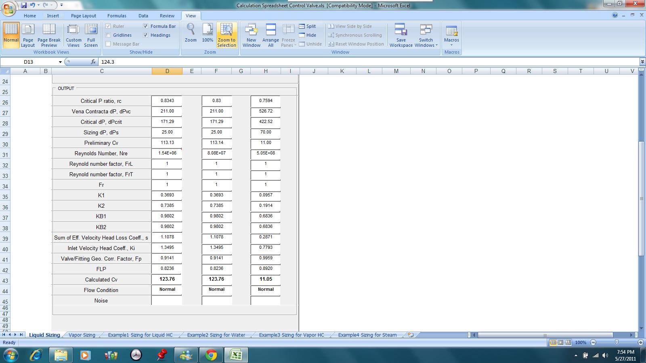Open Custom Views dialog
646x363 pixels.
73,35
